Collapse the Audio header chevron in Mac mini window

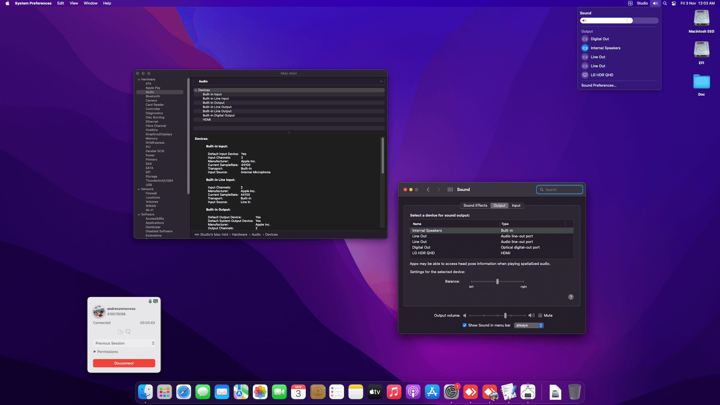[x=381, y=81]
